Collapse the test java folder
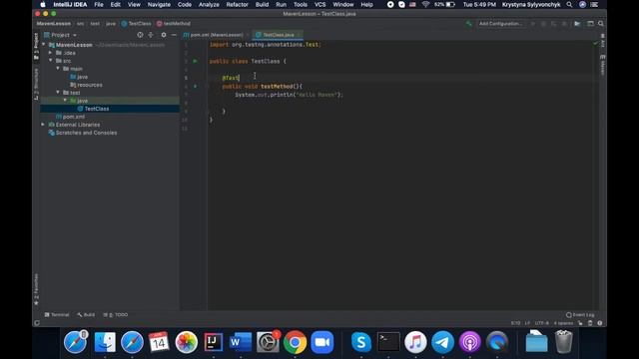This screenshot has height=359, width=639. click(x=65, y=101)
